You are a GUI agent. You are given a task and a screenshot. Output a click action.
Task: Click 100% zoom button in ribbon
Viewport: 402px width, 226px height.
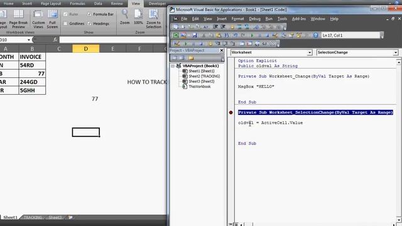(x=138, y=18)
